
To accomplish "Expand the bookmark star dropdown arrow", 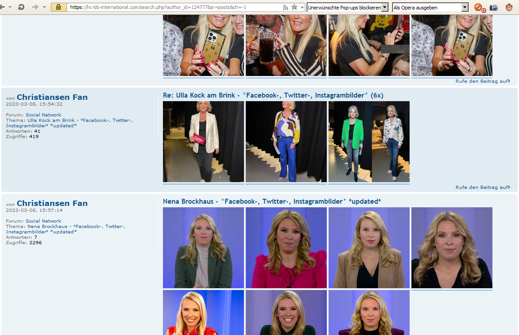I will click(x=302, y=7).
